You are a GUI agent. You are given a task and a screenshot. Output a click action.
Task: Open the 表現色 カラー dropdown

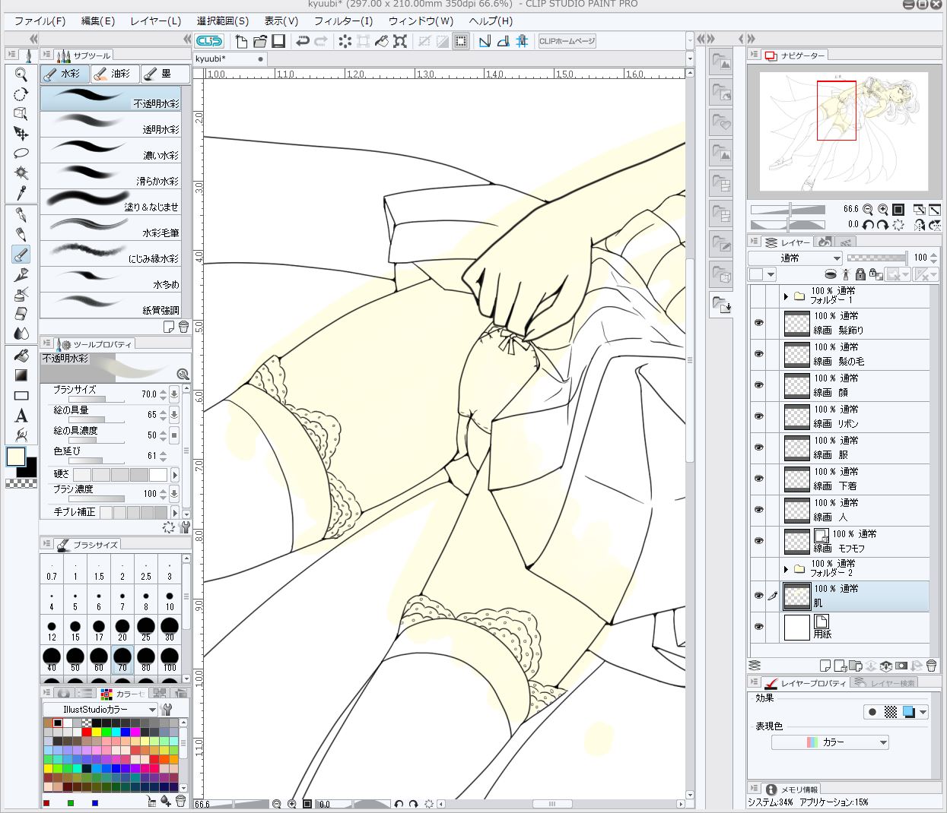[830, 742]
